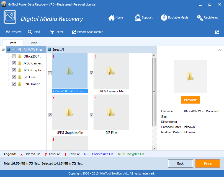Click the MiniTool app icon in title bar
The image size is (224, 177).
tap(3, 4)
